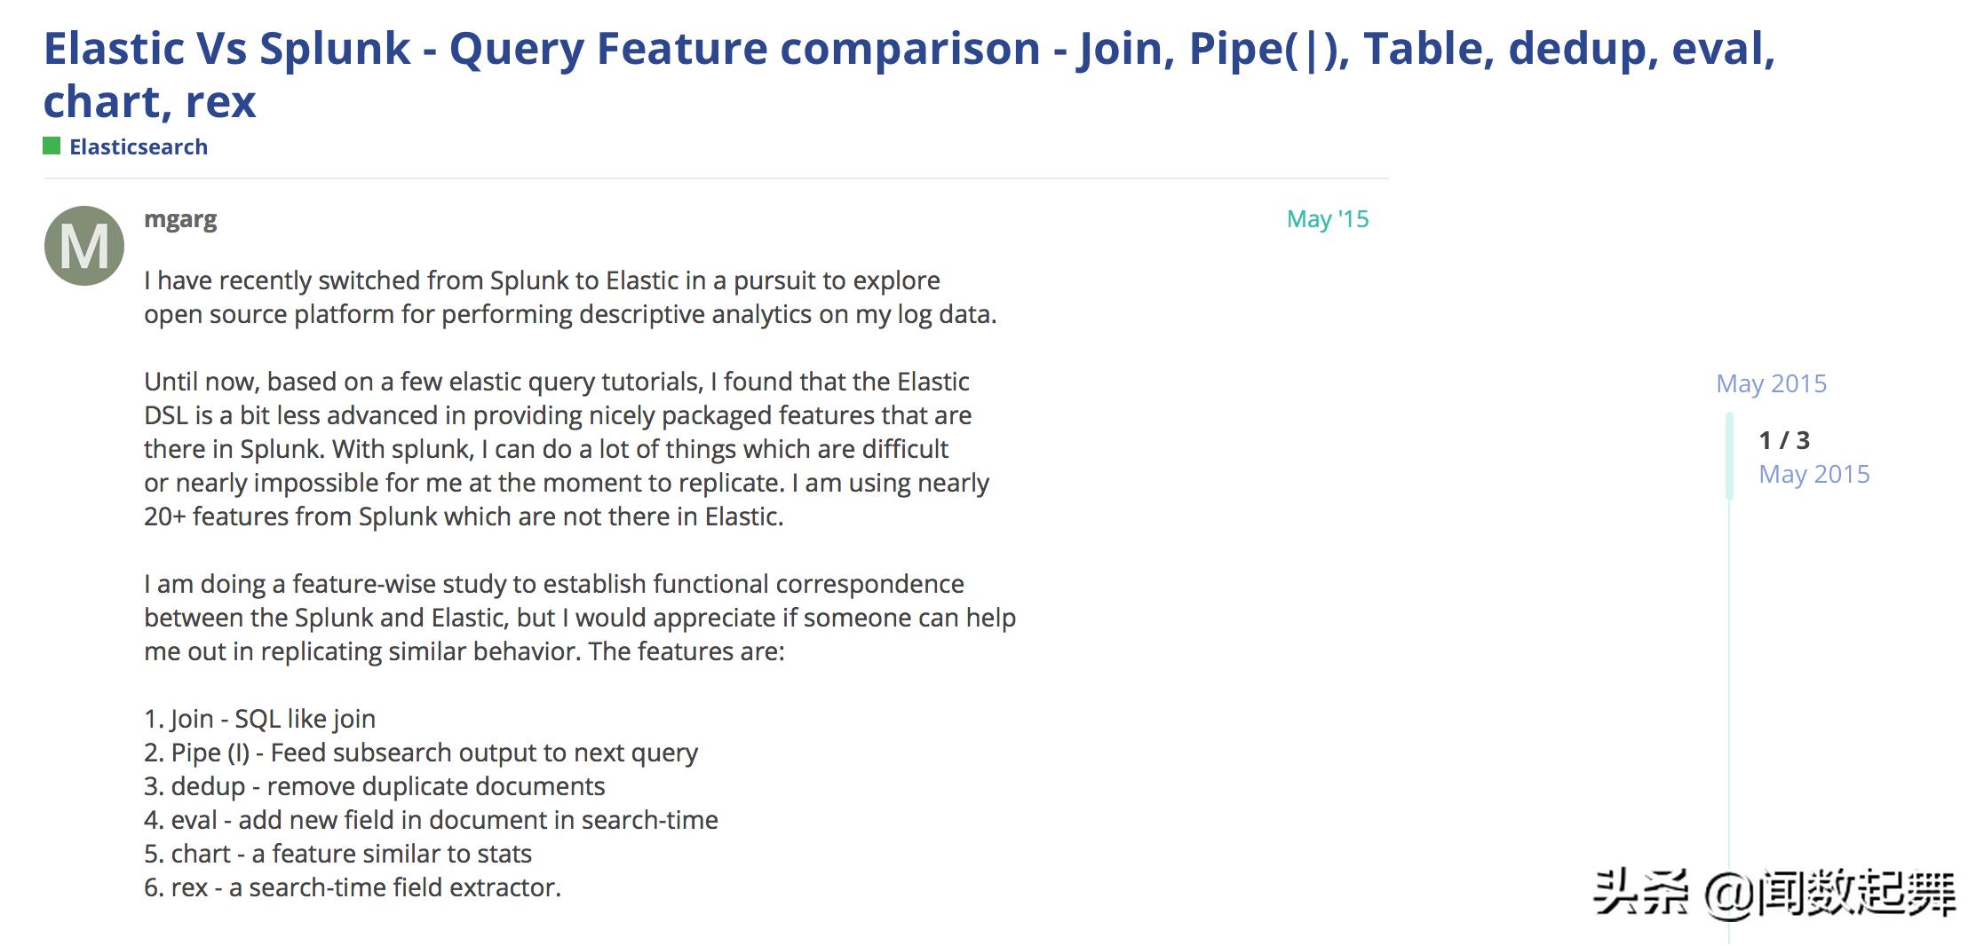Click the paragraph about Elastic DSL features
The image size is (1984, 946).
pos(567,449)
